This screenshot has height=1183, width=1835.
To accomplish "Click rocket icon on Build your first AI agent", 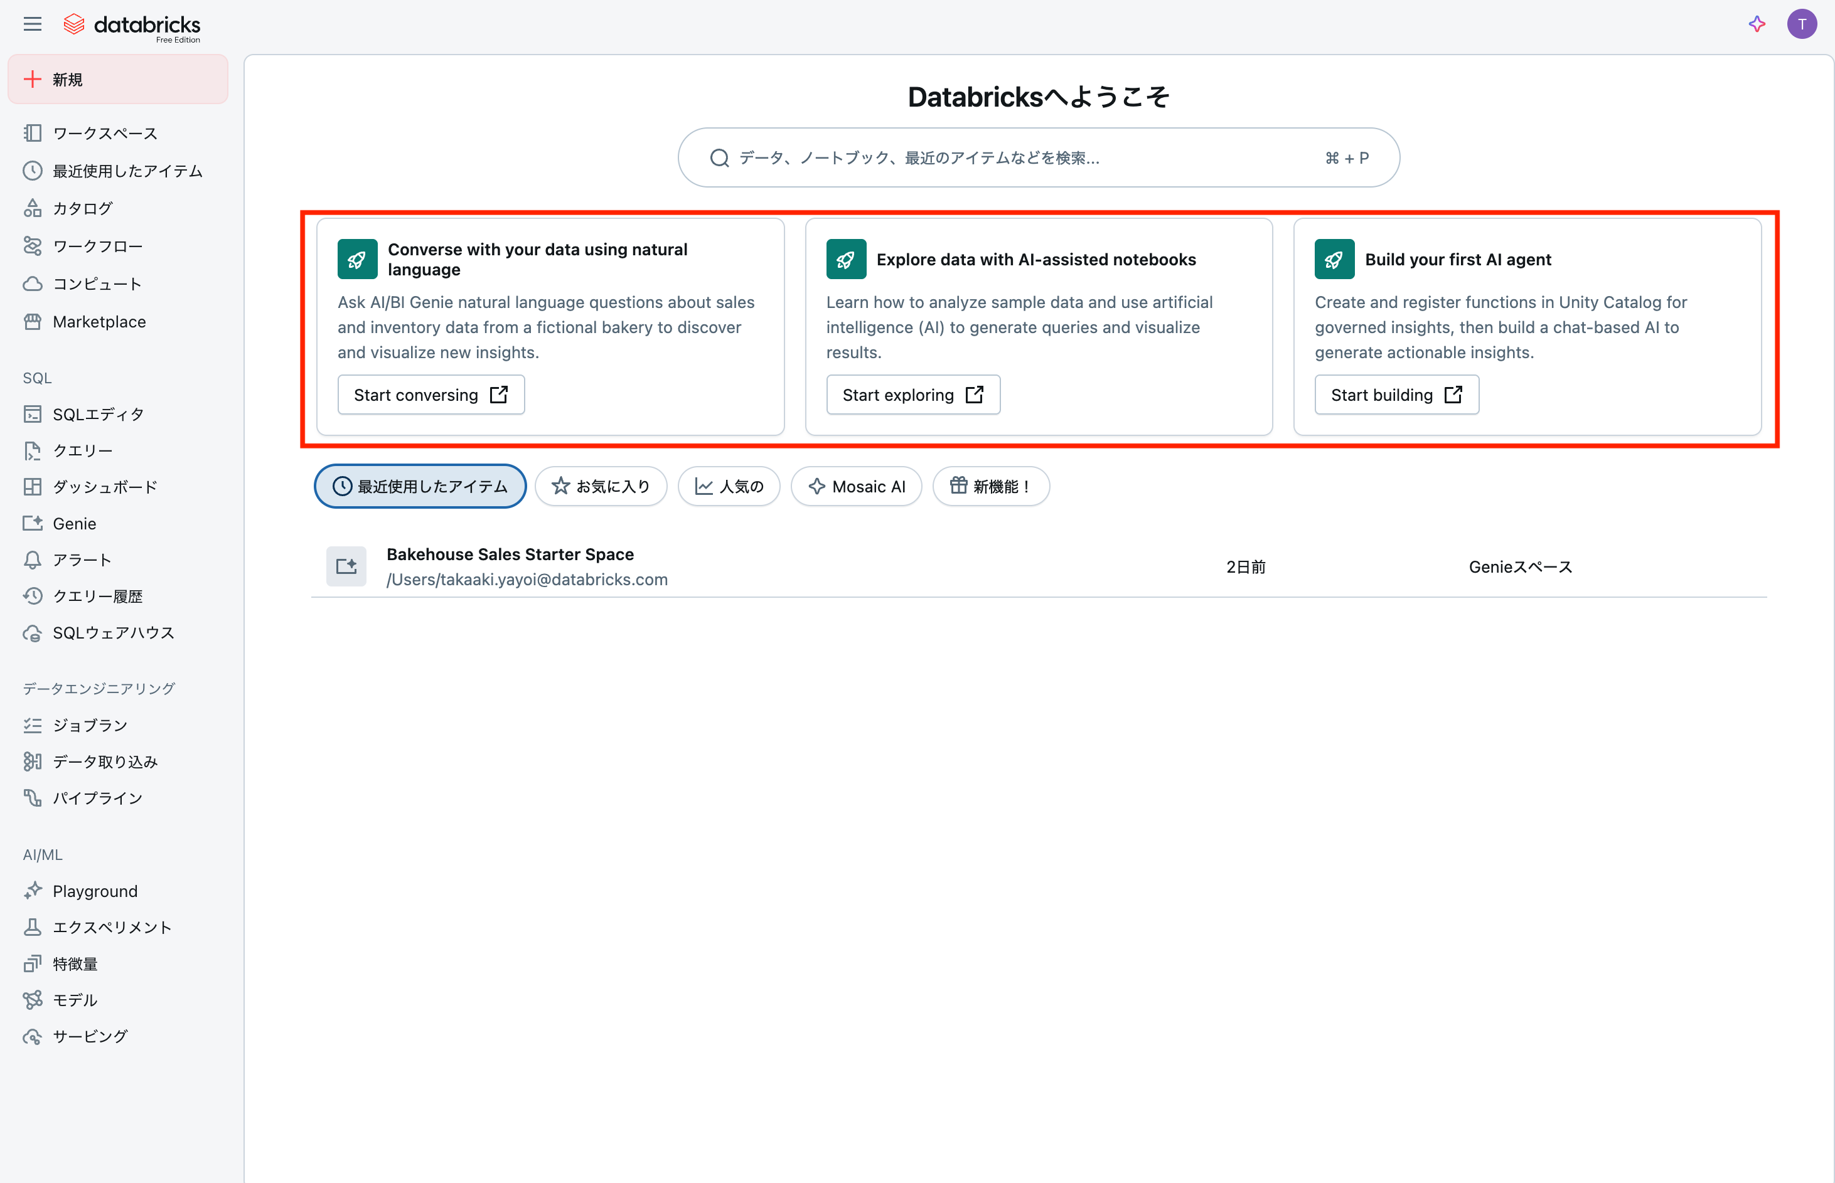I will 1334,260.
